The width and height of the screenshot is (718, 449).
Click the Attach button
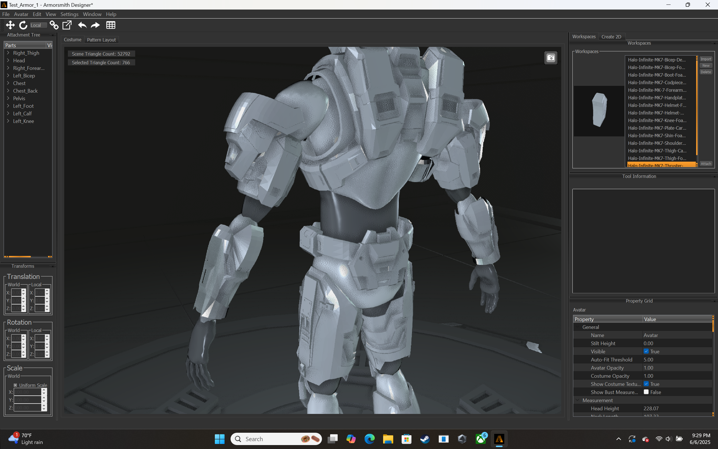tap(706, 164)
